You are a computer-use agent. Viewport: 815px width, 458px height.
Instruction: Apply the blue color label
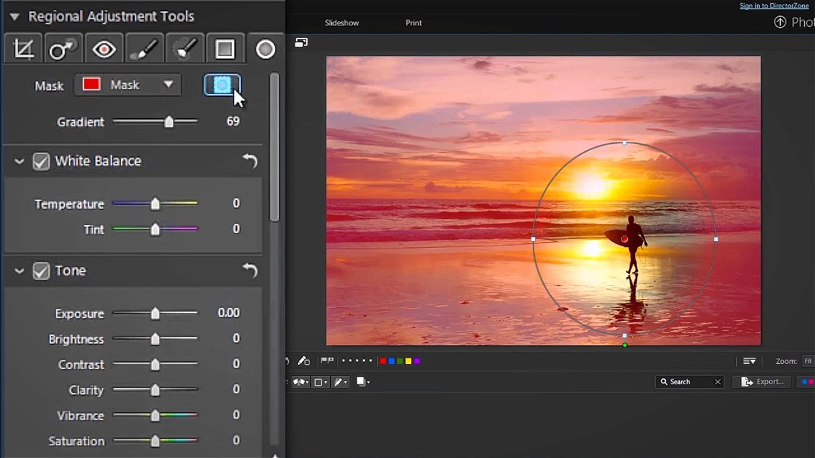click(392, 361)
